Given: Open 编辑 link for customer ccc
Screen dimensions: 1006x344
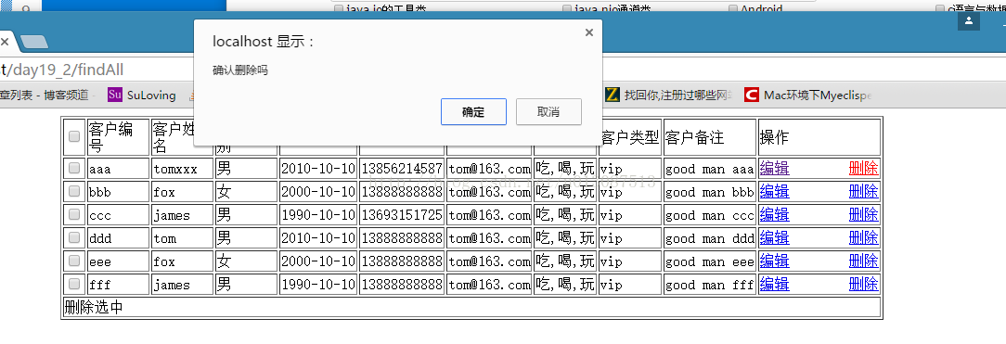Looking at the screenshot, I should click(774, 214).
